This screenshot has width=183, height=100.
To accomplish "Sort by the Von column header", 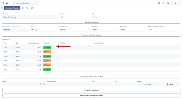I will (x=6, y=43).
